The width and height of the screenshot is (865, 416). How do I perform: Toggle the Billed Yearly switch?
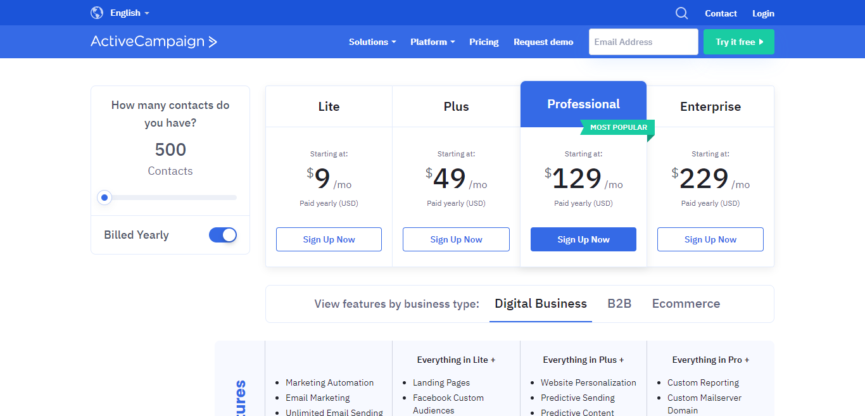223,235
